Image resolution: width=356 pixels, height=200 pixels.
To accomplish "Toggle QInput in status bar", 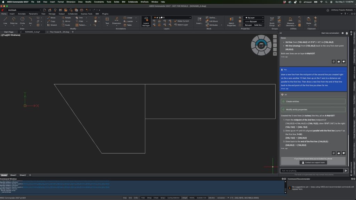I will click(x=163, y=198).
